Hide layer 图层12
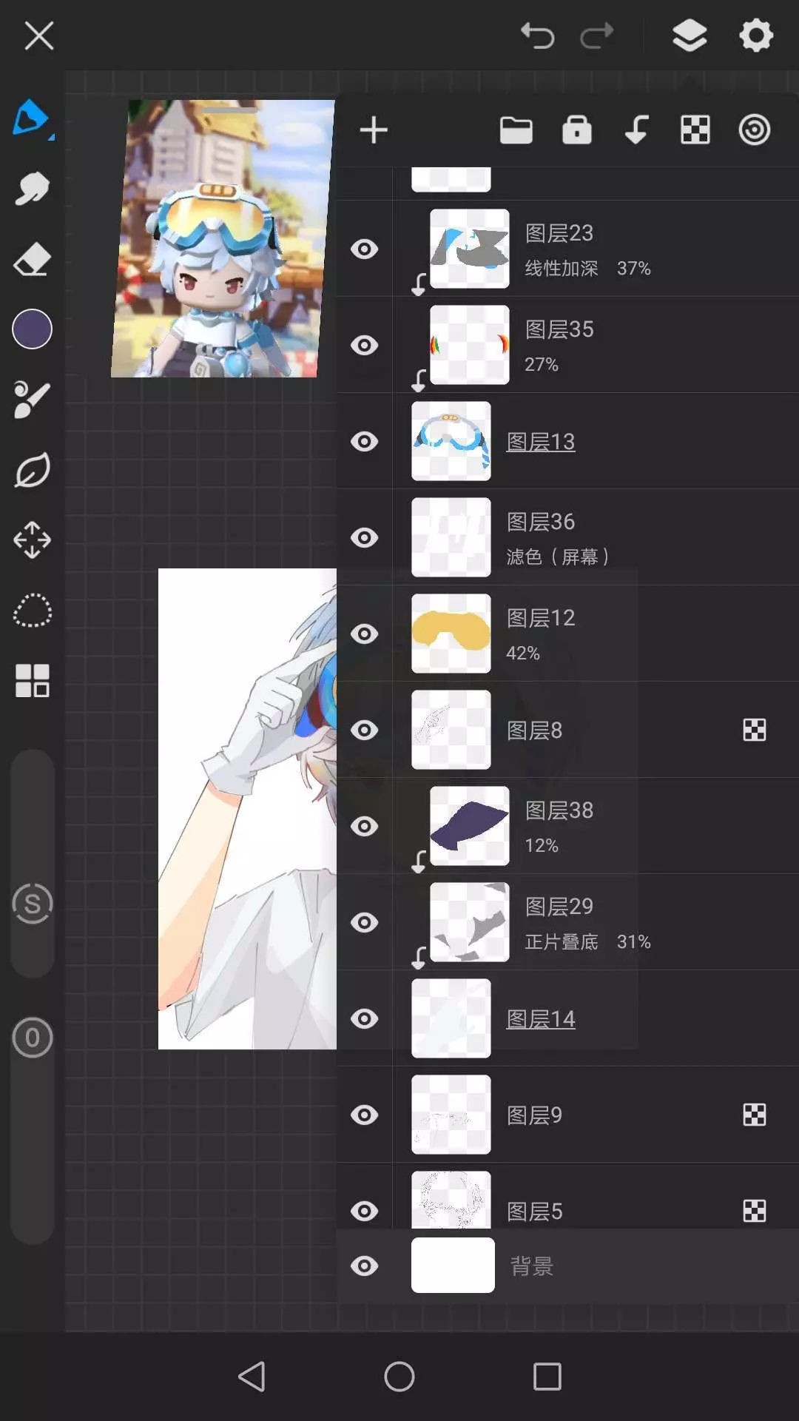 coord(364,634)
